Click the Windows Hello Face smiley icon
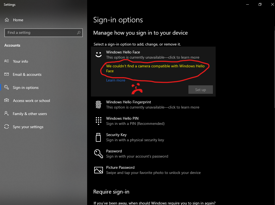The height and width of the screenshot is (205, 275). click(x=98, y=55)
